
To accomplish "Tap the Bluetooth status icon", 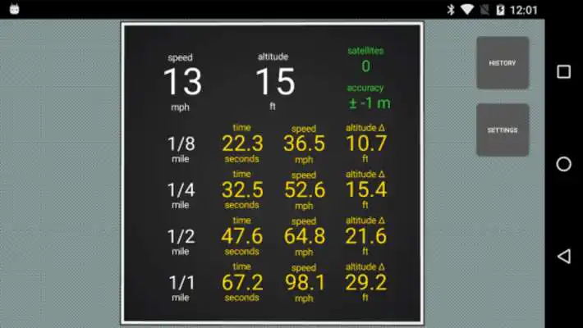I will coord(451,10).
